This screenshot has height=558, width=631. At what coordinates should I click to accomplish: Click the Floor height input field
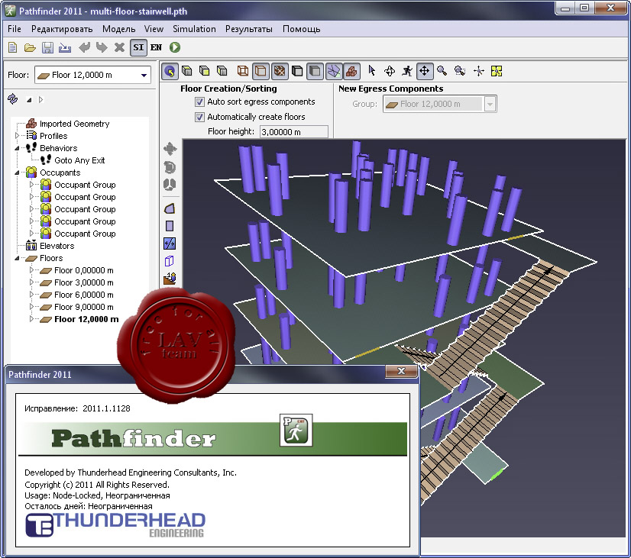coord(294,132)
